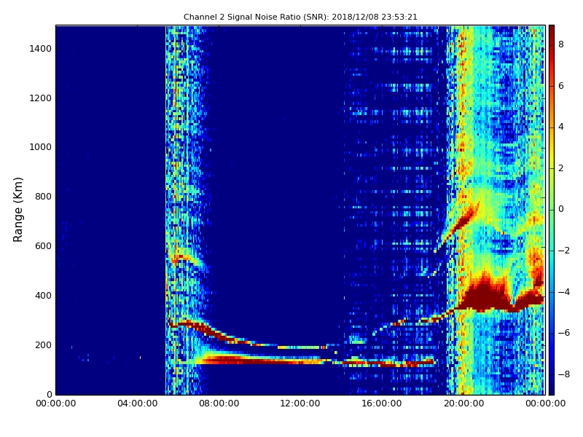Click the 600 tick label on range axis
The width and height of the screenshot is (583, 437).
point(43,246)
